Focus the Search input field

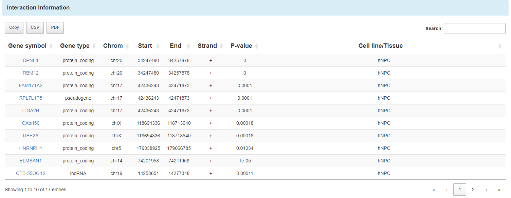(474, 28)
